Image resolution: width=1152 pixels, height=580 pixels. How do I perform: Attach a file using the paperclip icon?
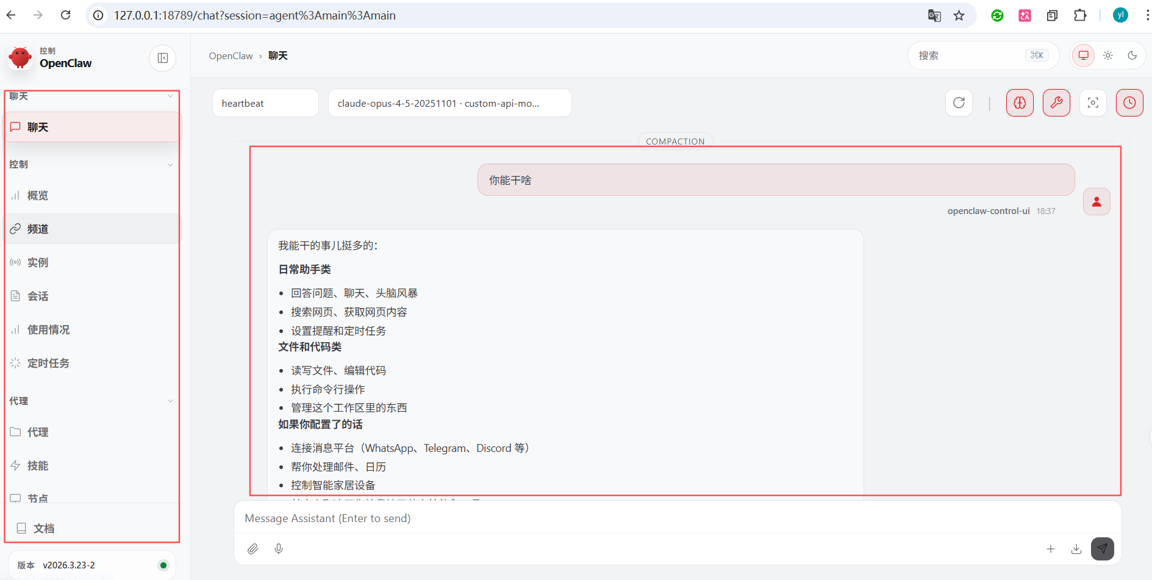tap(252, 548)
